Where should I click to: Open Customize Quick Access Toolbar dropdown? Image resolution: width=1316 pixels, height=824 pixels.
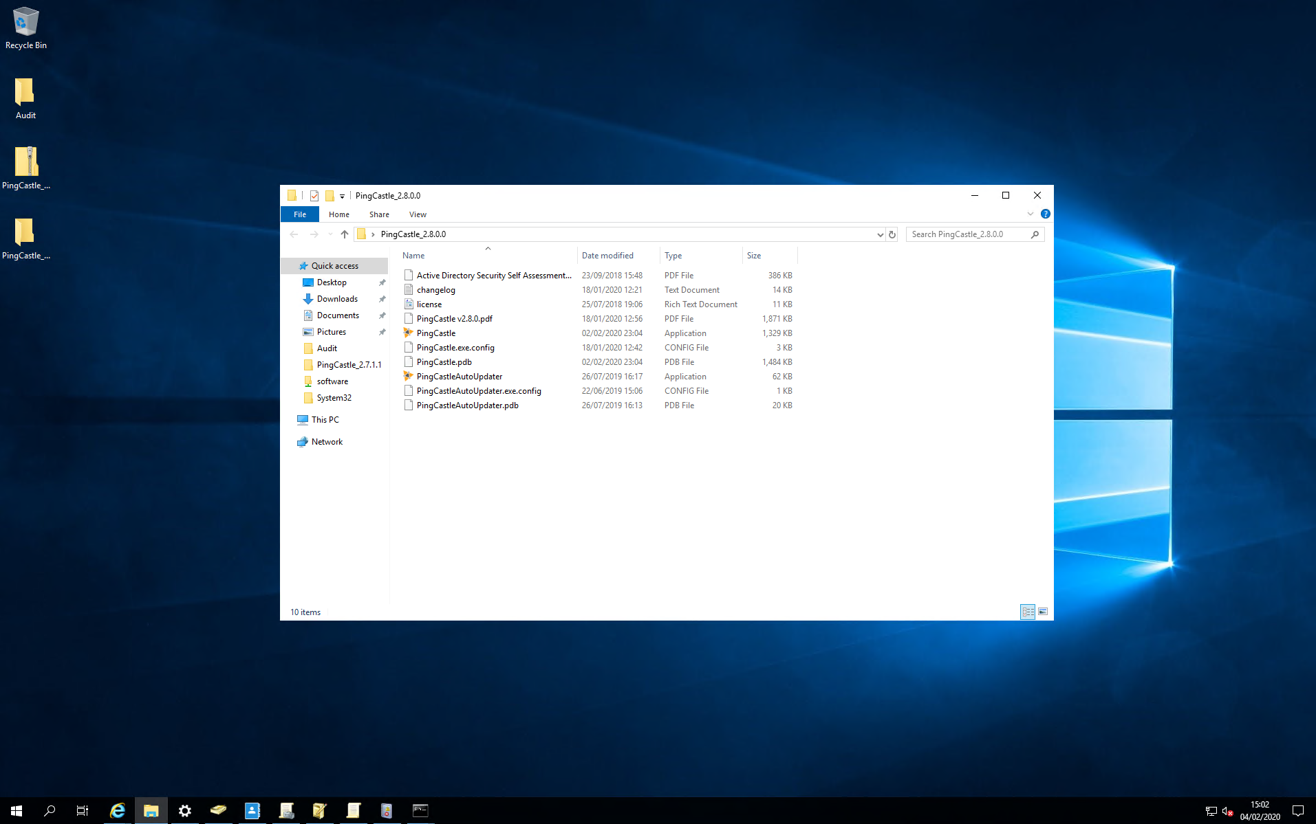pyautogui.click(x=342, y=197)
